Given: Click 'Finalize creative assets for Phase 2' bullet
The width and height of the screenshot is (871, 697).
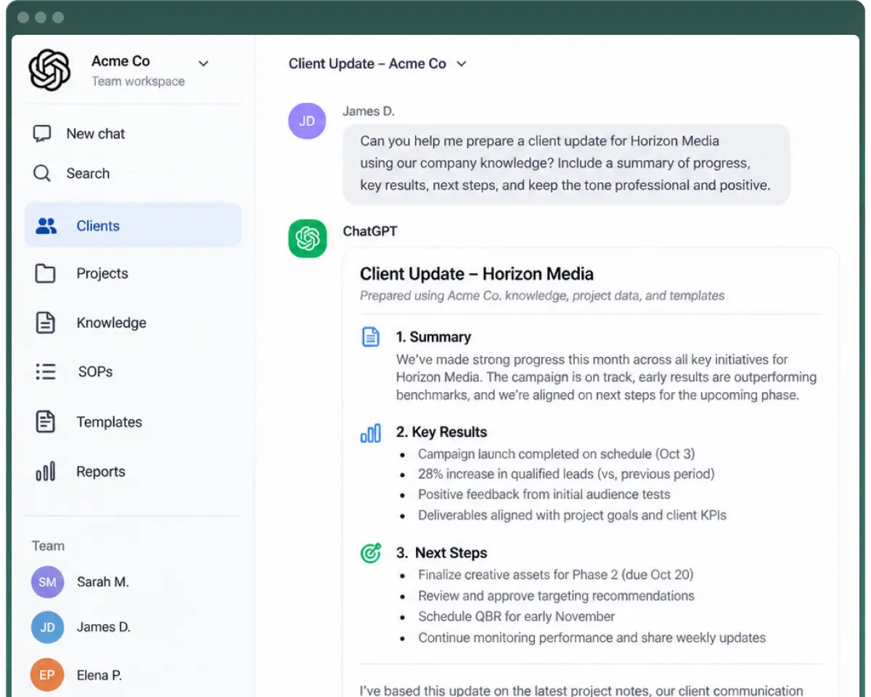Looking at the screenshot, I should pos(556,575).
